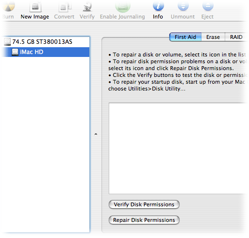This screenshot has height=238, width=249.
Task: Click the Verify microscope icon
Action: (x=87, y=6)
